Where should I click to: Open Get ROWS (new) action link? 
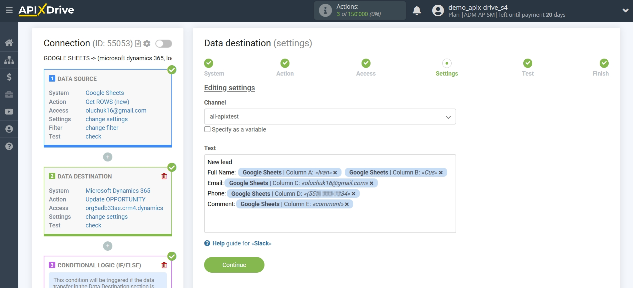(x=107, y=102)
